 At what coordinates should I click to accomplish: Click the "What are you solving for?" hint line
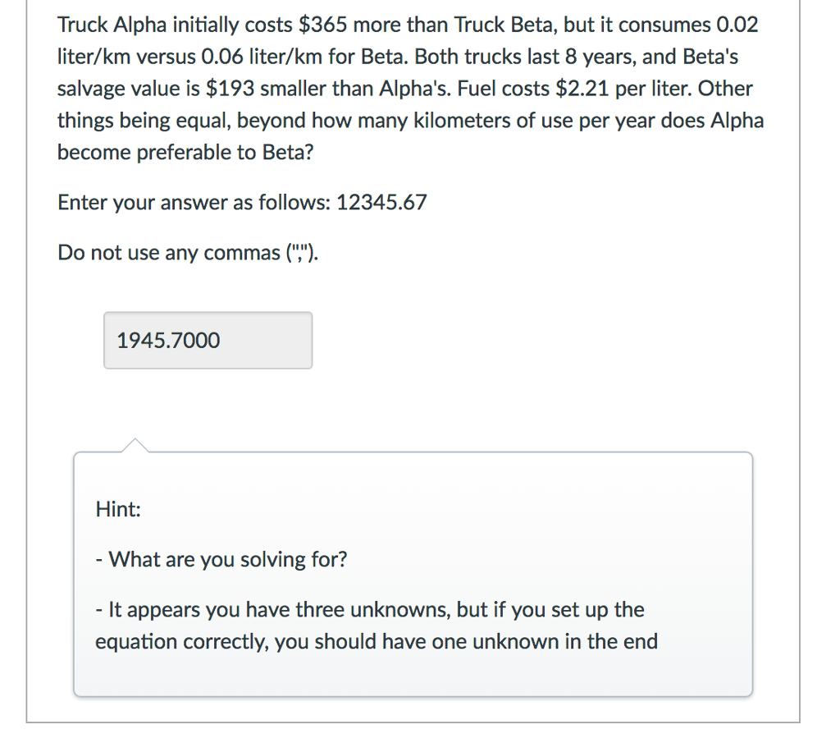tap(221, 559)
